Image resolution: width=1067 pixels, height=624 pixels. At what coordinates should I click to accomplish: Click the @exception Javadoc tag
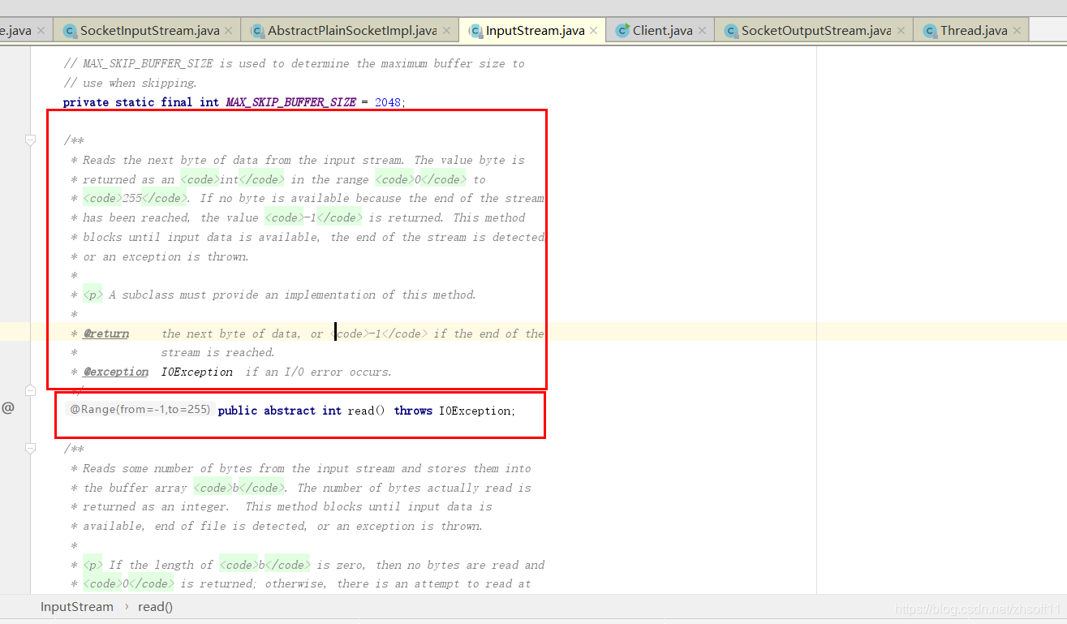click(x=115, y=372)
